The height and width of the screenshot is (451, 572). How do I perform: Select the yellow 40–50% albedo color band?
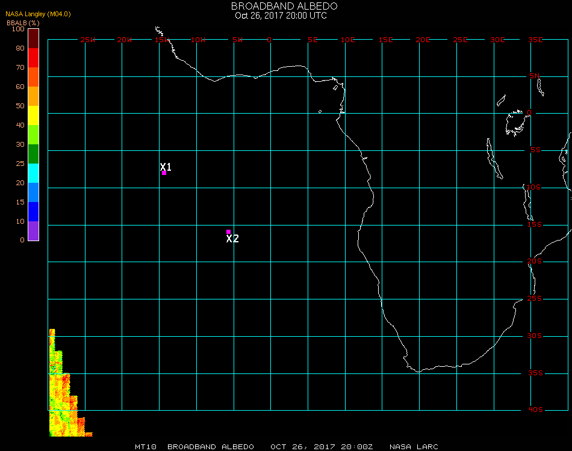coord(33,115)
